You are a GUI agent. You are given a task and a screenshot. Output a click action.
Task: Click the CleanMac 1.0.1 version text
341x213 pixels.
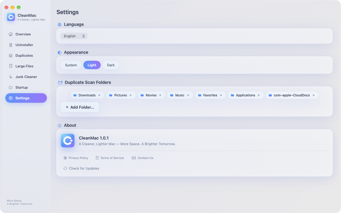[94, 138]
